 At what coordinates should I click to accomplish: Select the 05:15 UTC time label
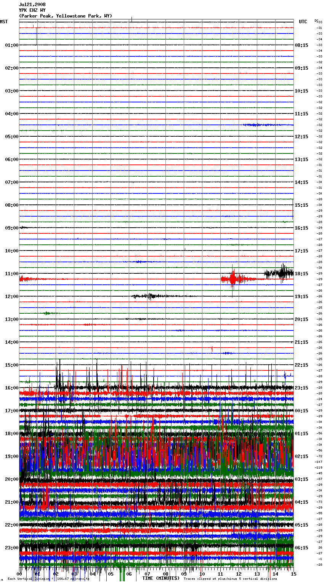[x=302, y=525]
